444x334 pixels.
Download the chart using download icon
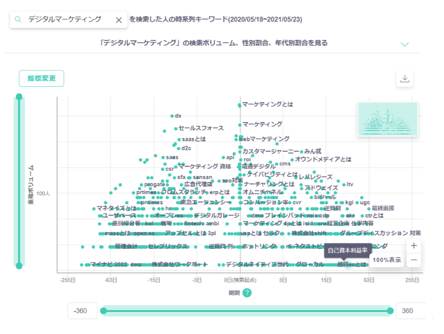404,78
